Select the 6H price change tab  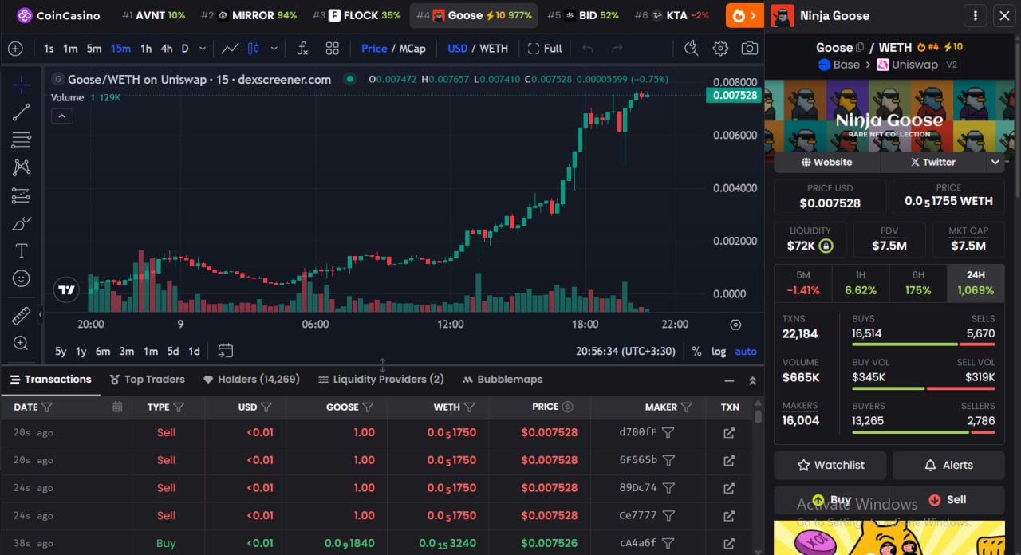pos(918,283)
